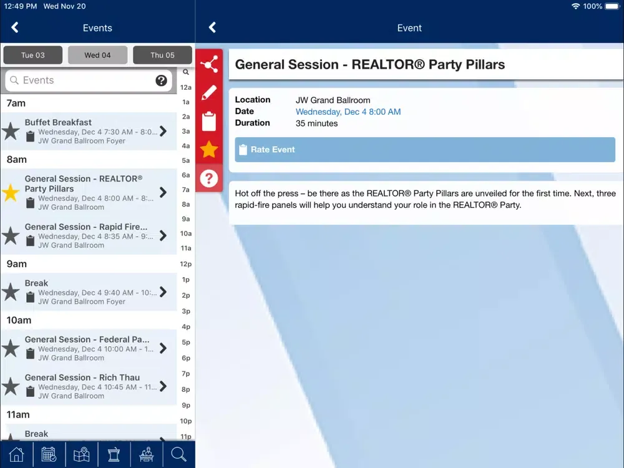
Task: Tap clipboard icon on Federal Pa... row
Action: click(30, 353)
